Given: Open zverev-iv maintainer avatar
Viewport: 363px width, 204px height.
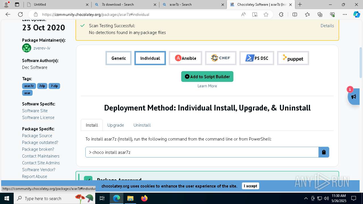Looking at the screenshot, I should click(x=27, y=48).
